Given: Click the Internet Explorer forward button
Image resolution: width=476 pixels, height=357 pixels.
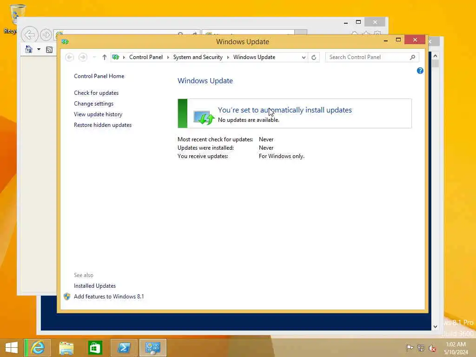Looking at the screenshot, I should click(46, 35).
